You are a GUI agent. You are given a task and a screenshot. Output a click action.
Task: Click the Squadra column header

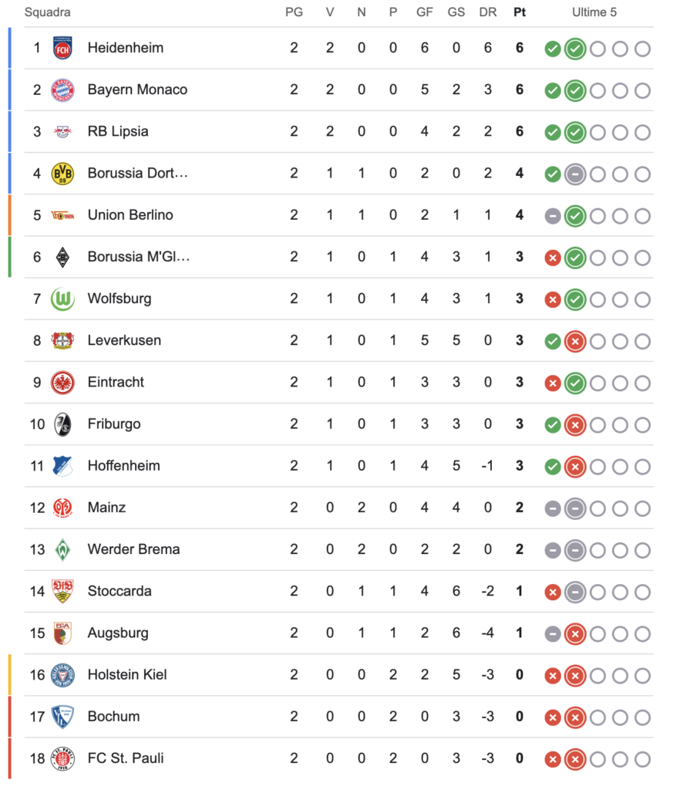pos(47,12)
